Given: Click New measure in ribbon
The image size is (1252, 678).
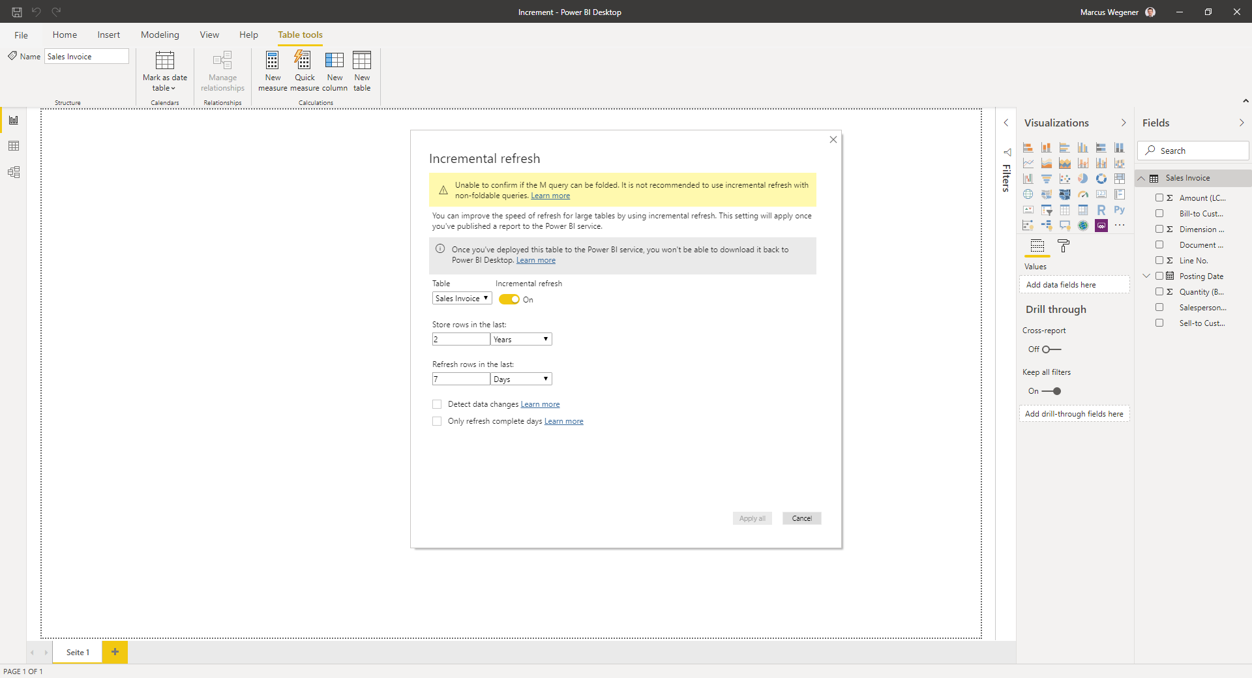Looking at the screenshot, I should pos(273,71).
